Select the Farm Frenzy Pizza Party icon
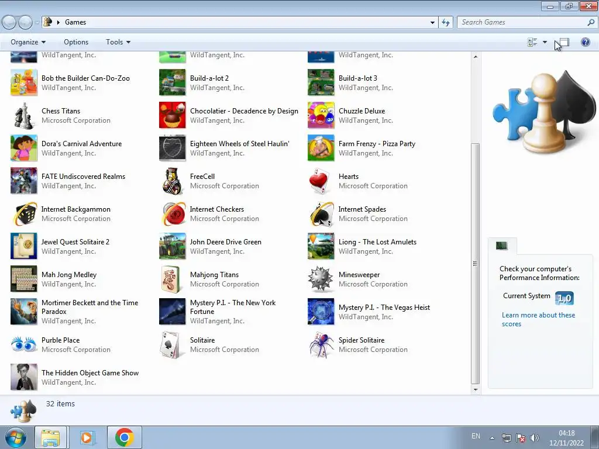 point(321,148)
